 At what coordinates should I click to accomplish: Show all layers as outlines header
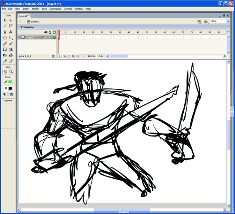click(54, 32)
